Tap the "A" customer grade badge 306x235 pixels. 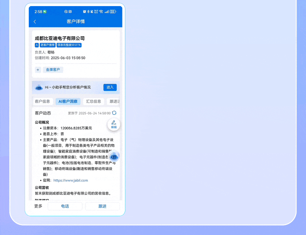point(37,45)
